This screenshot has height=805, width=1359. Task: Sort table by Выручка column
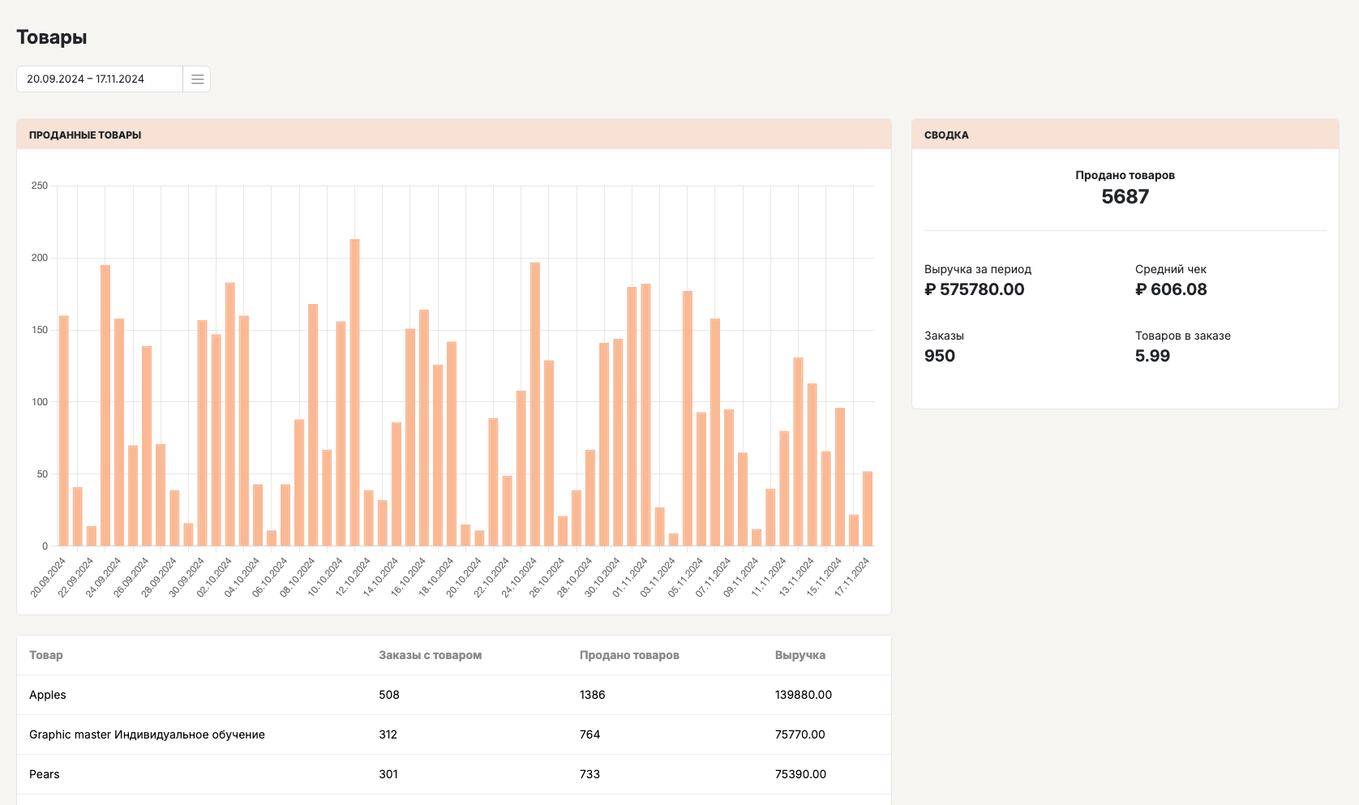[800, 655]
